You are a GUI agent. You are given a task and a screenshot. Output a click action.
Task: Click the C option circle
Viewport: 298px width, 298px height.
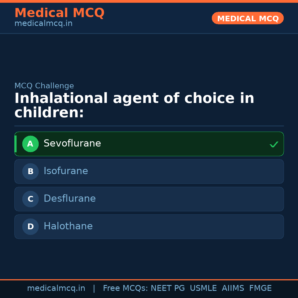pos(30,199)
